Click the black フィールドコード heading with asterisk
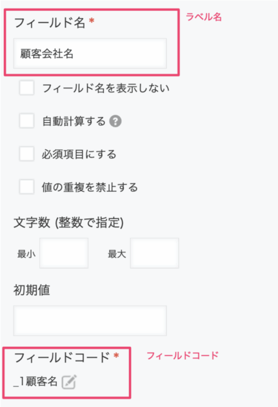Viewport: 278px width, 407px height. tap(66, 357)
